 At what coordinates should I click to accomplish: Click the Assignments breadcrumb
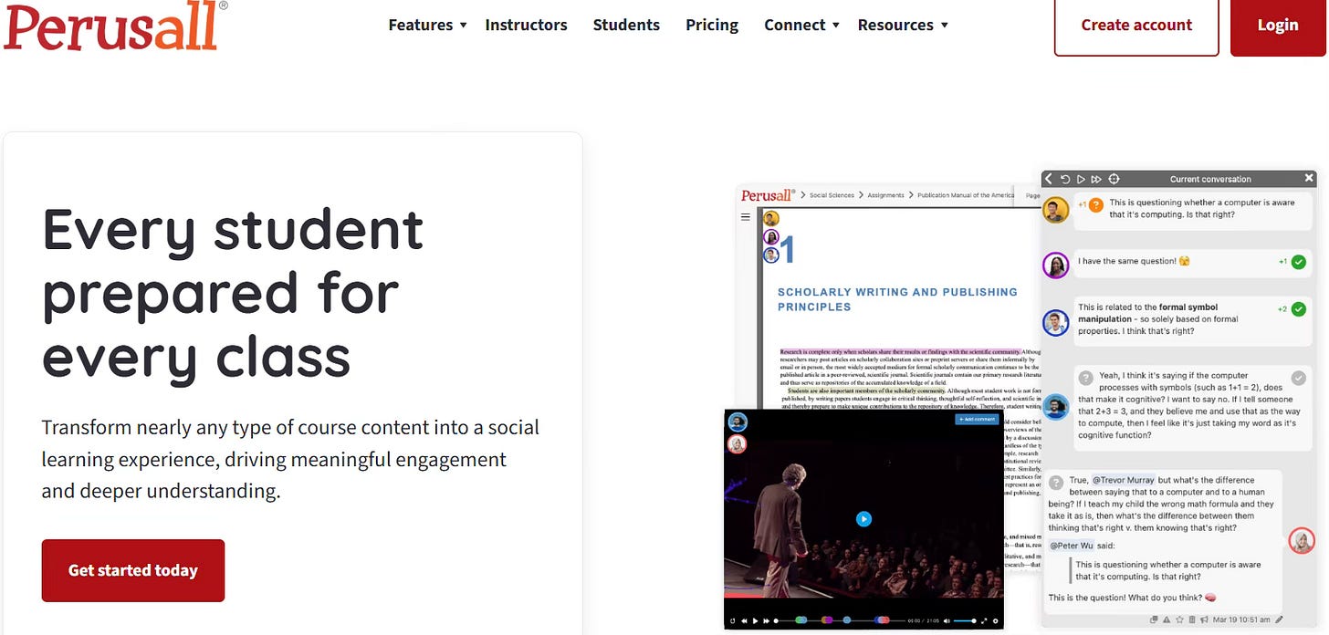coord(886,195)
